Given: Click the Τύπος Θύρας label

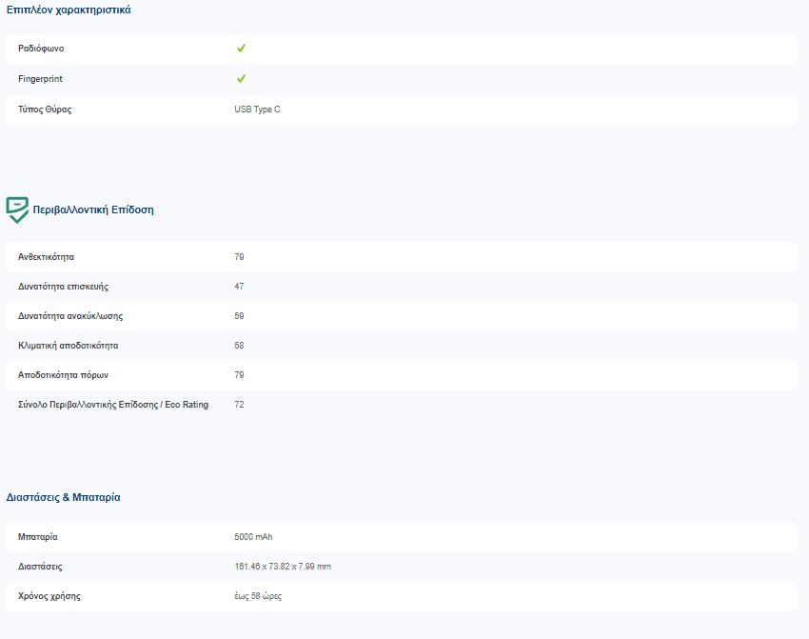Looking at the screenshot, I should point(45,110).
